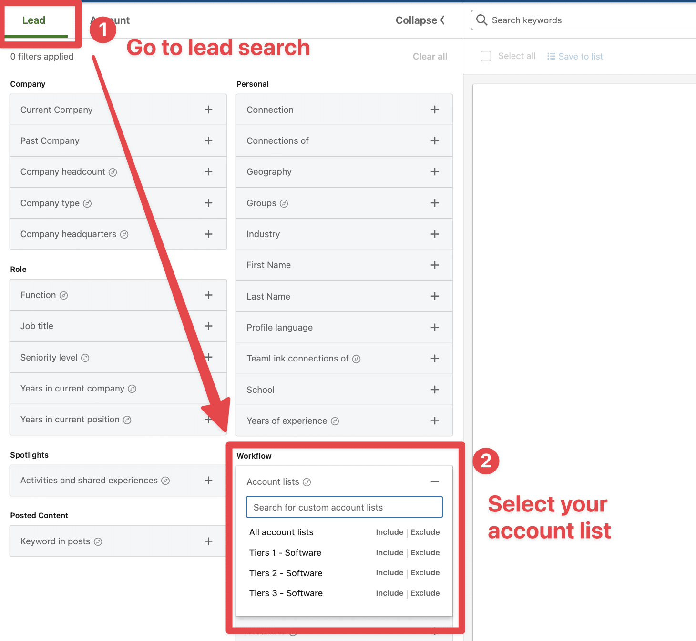Click plus icon for Industry
Viewport: 696px width, 641px height.
tap(434, 234)
